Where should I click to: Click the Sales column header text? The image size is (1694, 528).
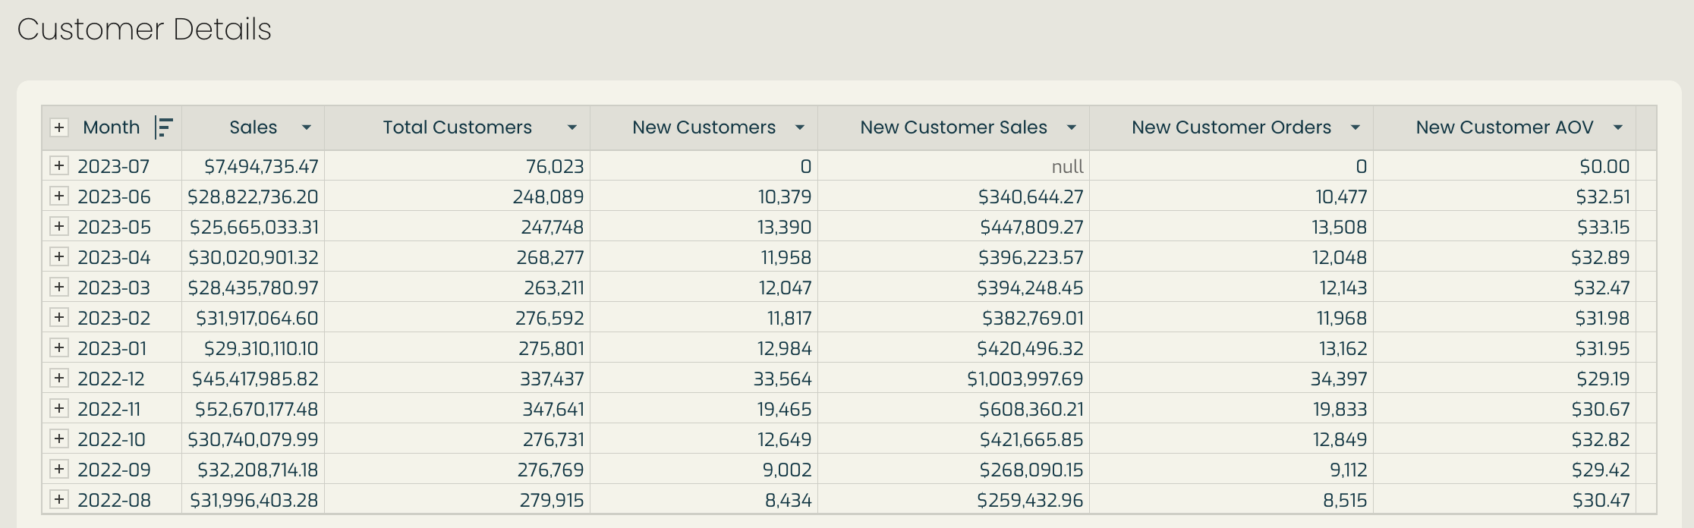pyautogui.click(x=253, y=127)
